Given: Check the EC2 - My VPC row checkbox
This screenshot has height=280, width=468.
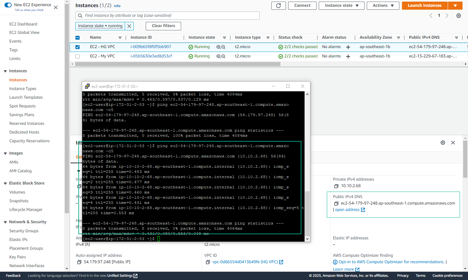Looking at the screenshot, I should pyautogui.click(x=77, y=56).
